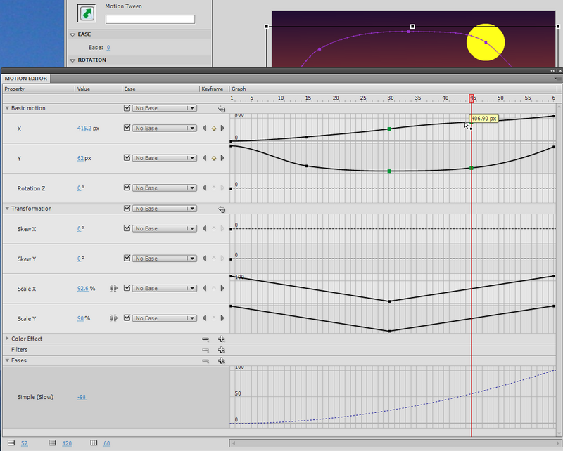The height and width of the screenshot is (451, 563).
Task: Open ease dropdown for Y property
Action: pos(191,159)
